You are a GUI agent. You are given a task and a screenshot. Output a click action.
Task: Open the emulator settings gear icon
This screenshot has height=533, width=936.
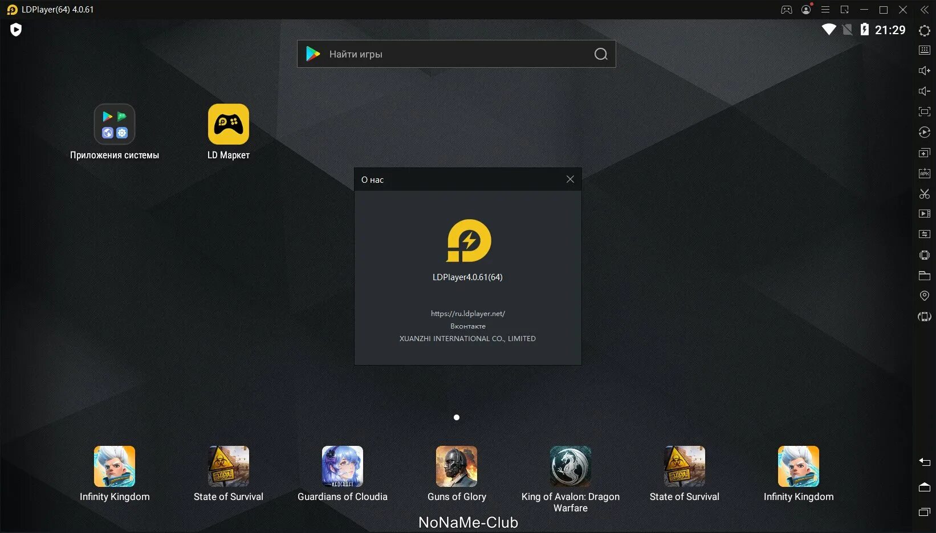pos(925,31)
